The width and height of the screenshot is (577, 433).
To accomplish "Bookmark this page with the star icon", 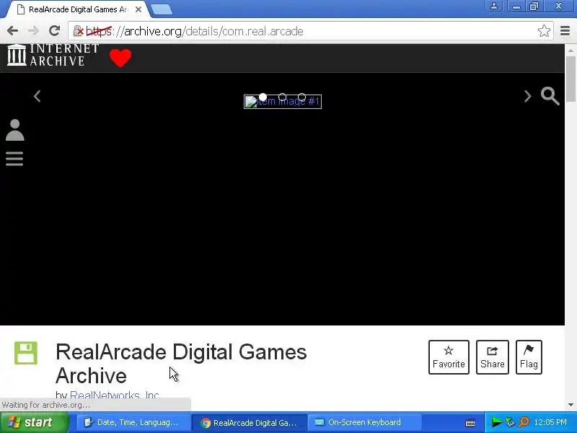I will tap(544, 31).
